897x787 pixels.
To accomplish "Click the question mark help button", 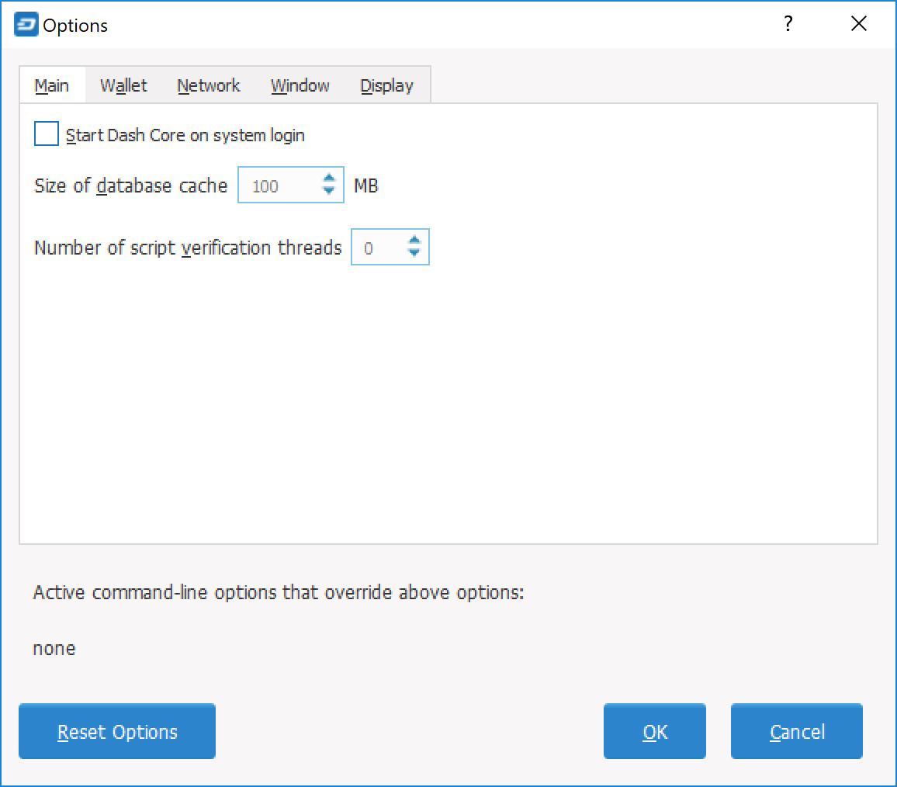I will tap(788, 24).
